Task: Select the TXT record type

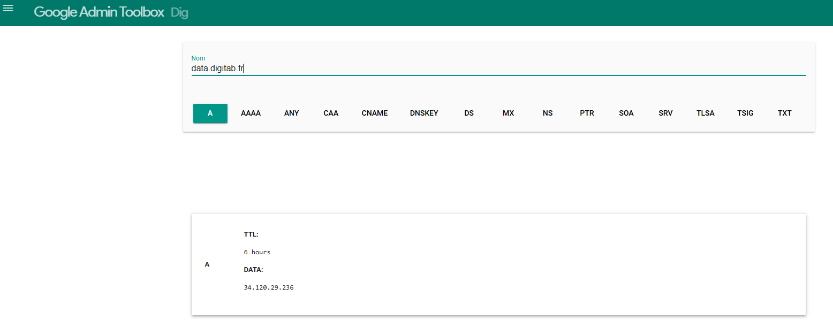Action: pyautogui.click(x=785, y=113)
